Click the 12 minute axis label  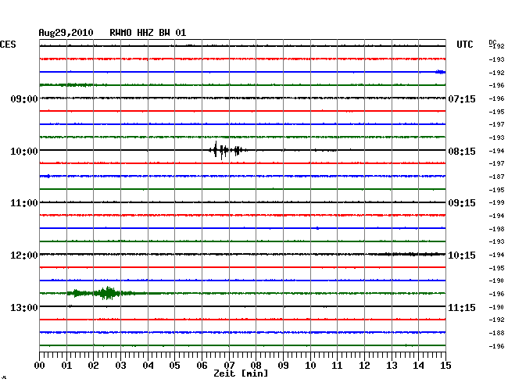364,366
